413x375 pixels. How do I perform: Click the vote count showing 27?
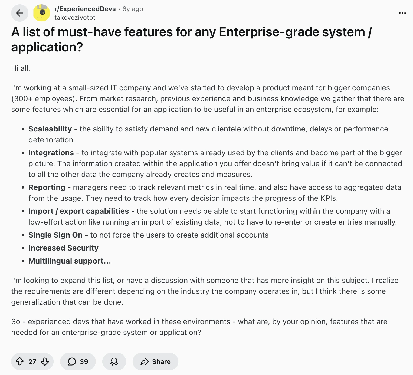pyautogui.click(x=32, y=361)
